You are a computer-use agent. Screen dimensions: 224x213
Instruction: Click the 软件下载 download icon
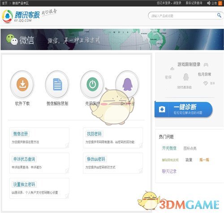(x=22, y=84)
